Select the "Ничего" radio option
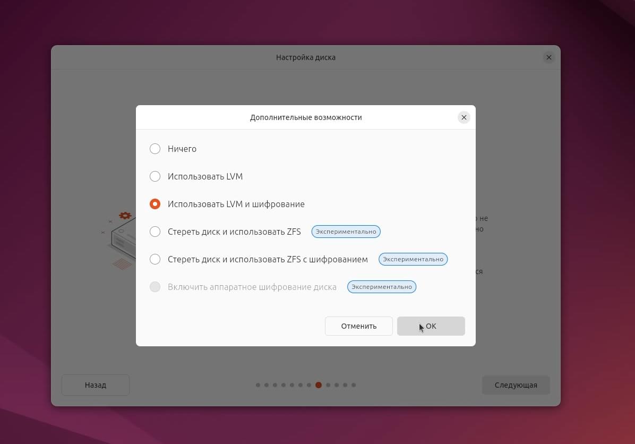Viewport: 635px width, 444px height. click(155, 149)
